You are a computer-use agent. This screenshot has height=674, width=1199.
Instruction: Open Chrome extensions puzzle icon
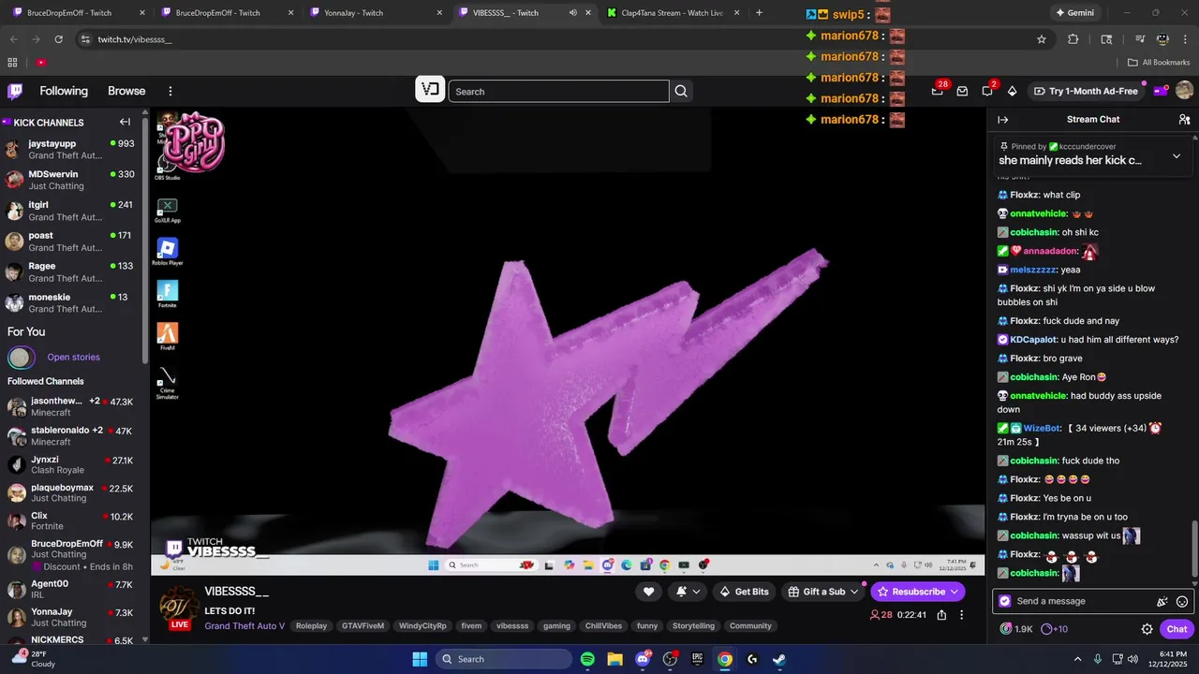click(1073, 39)
